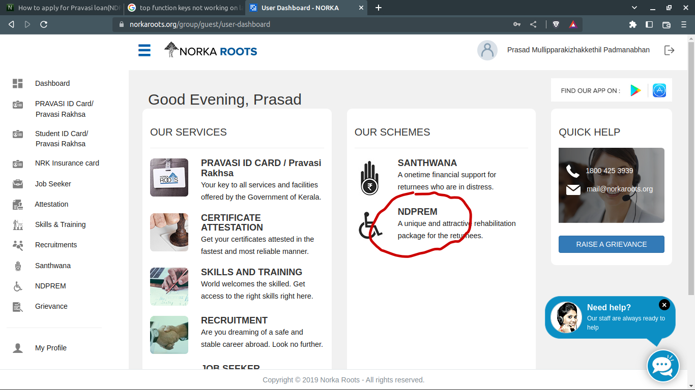The height and width of the screenshot is (390, 695).
Task: Toggle the browser sidebar panel icon
Action: 649,24
